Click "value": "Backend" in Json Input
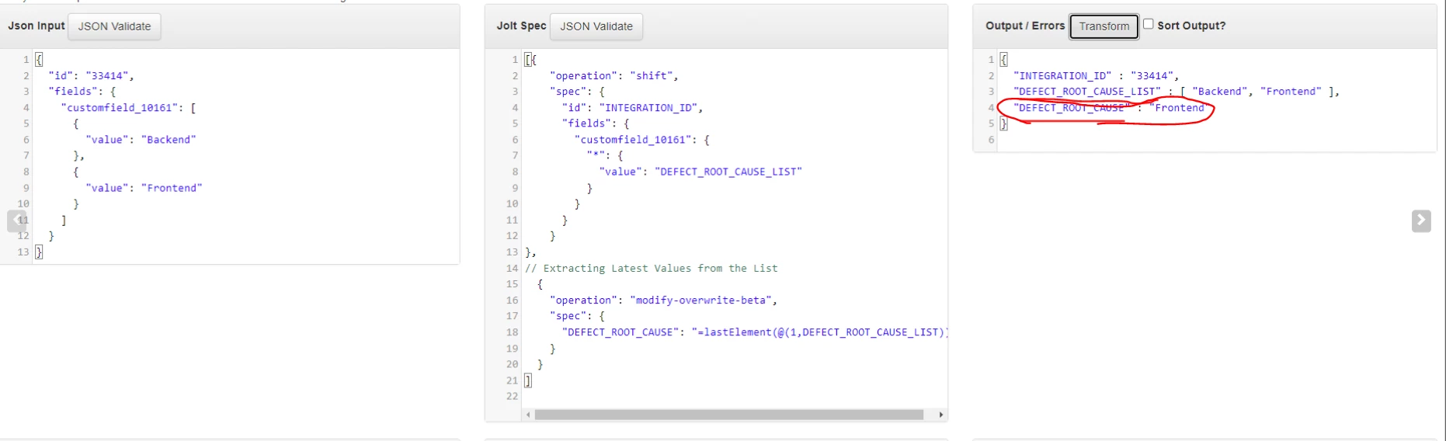Image resolution: width=1446 pixels, height=441 pixels. pos(141,140)
